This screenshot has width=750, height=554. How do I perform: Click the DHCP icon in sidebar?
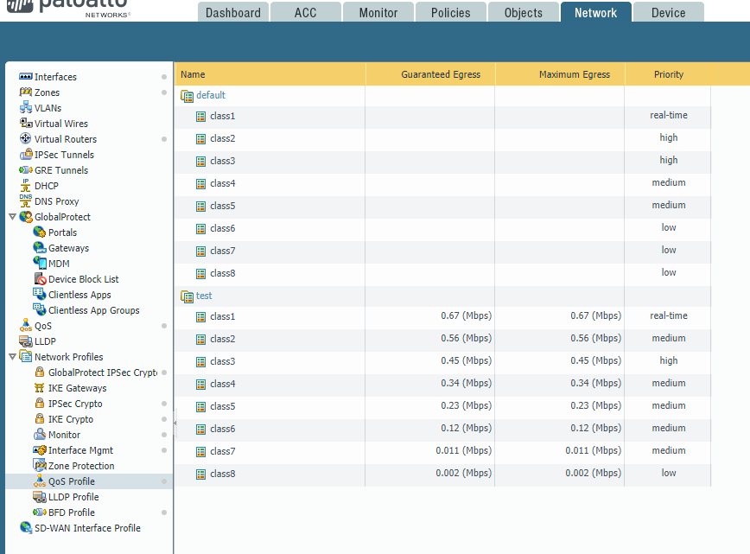click(x=26, y=186)
